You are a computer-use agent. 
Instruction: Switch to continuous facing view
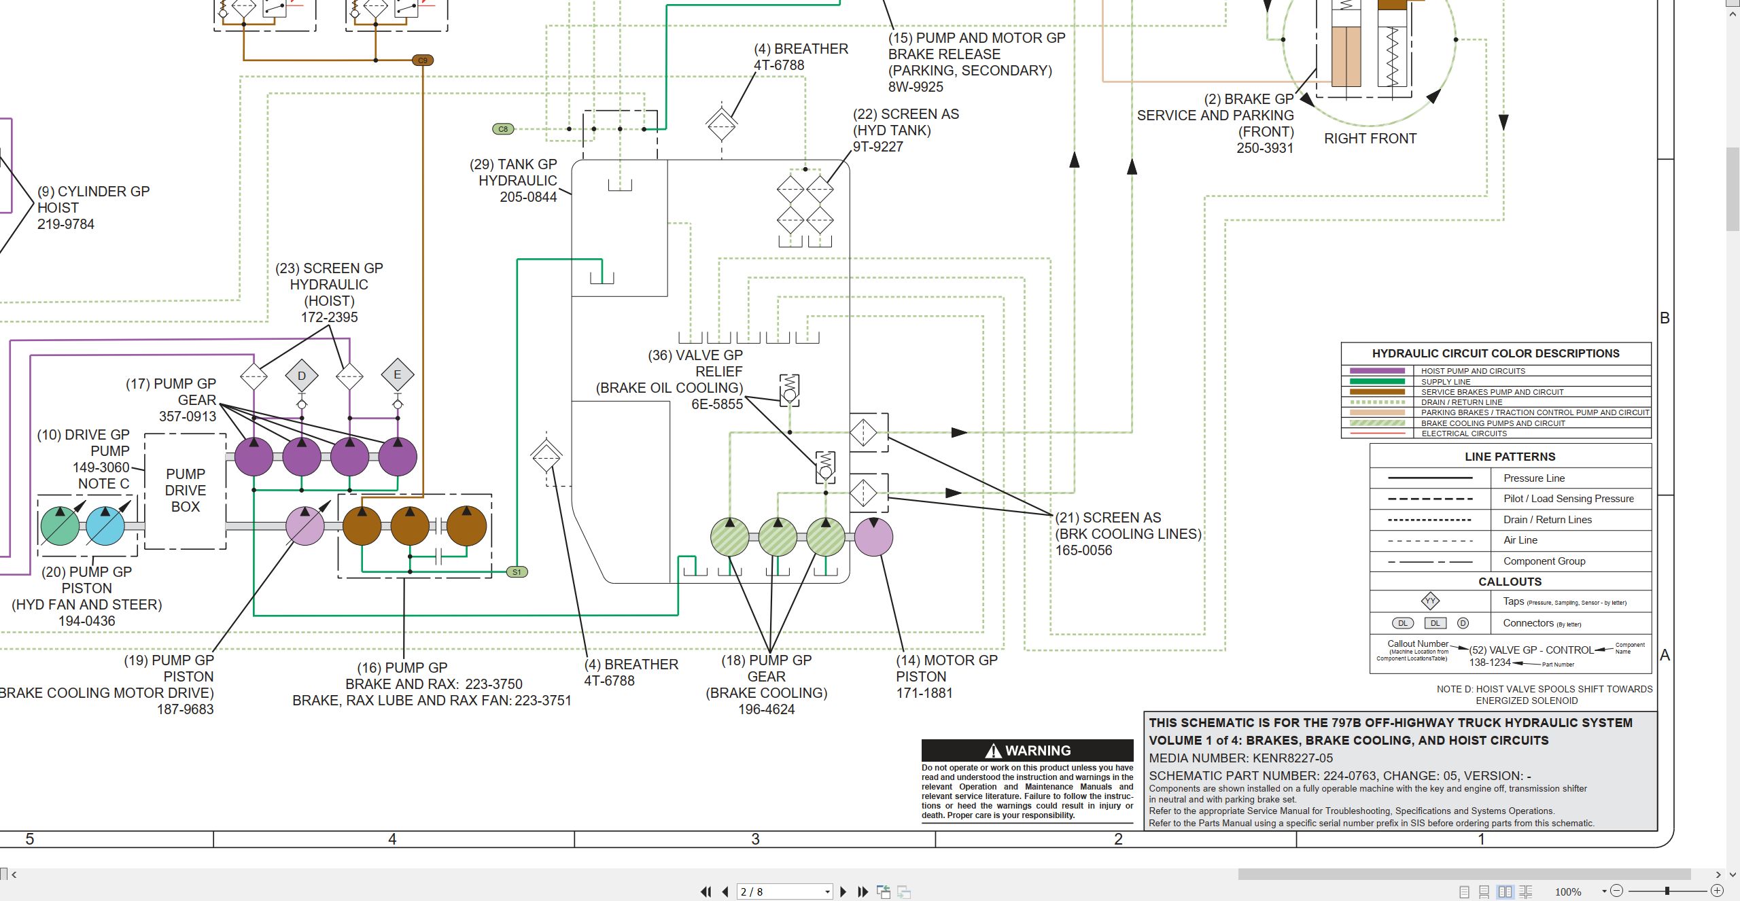[x=1526, y=891]
